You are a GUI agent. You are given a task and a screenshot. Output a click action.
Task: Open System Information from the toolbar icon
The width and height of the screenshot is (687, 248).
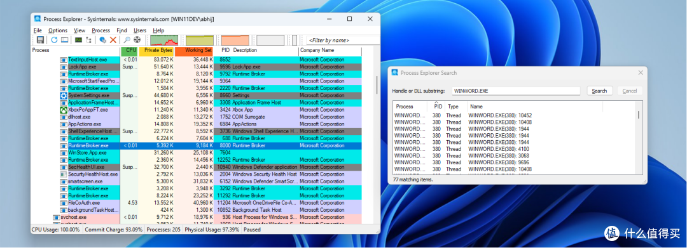click(78, 40)
